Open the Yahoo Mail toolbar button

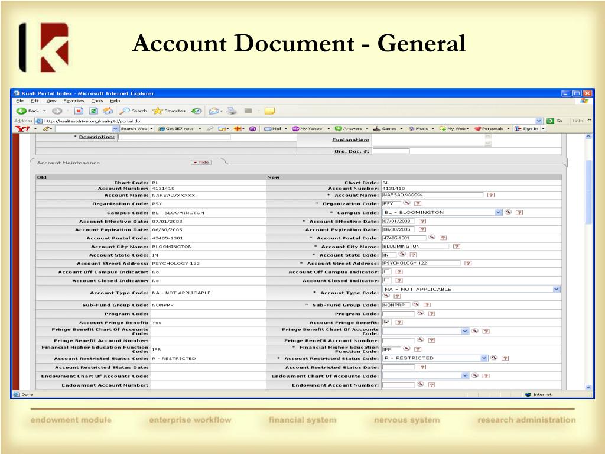(x=272, y=128)
